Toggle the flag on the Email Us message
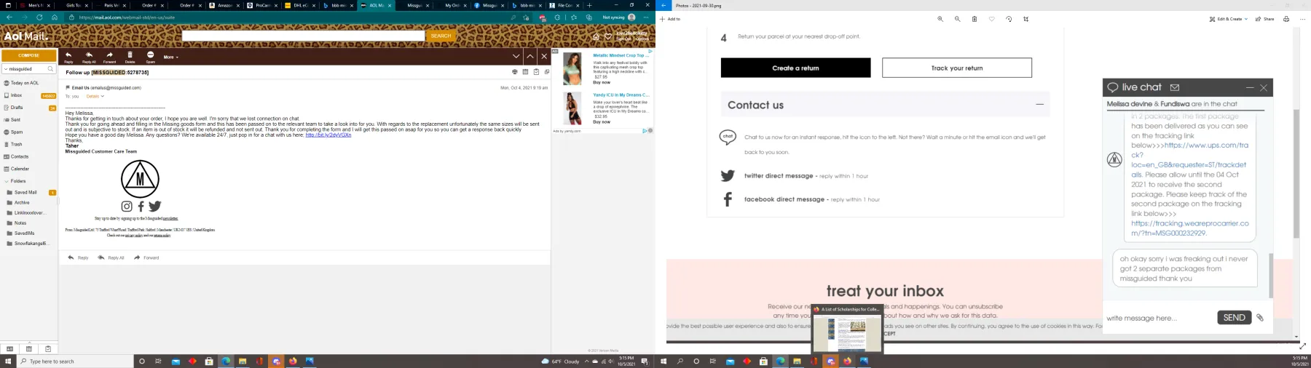 (68, 87)
